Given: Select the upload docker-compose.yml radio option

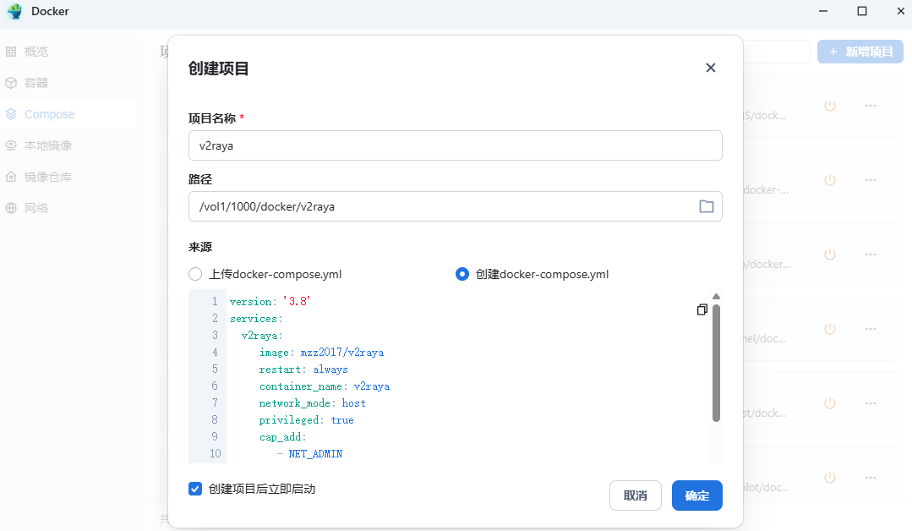Looking at the screenshot, I should 195,274.
